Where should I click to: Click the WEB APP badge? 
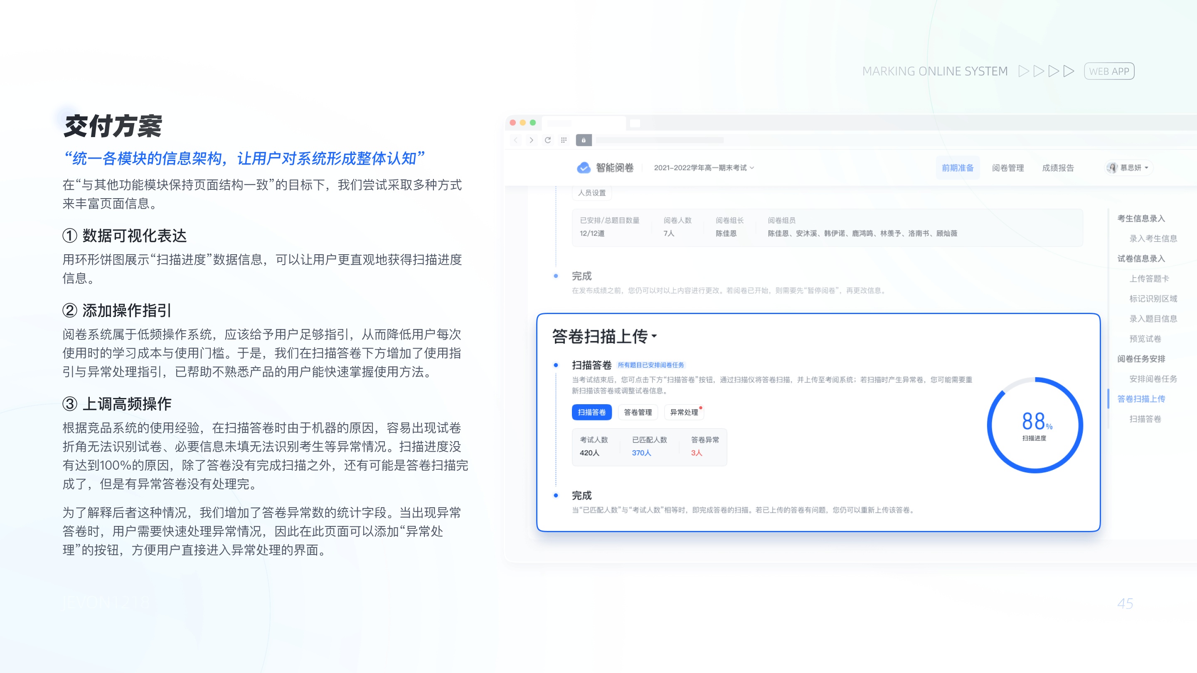(x=1109, y=71)
